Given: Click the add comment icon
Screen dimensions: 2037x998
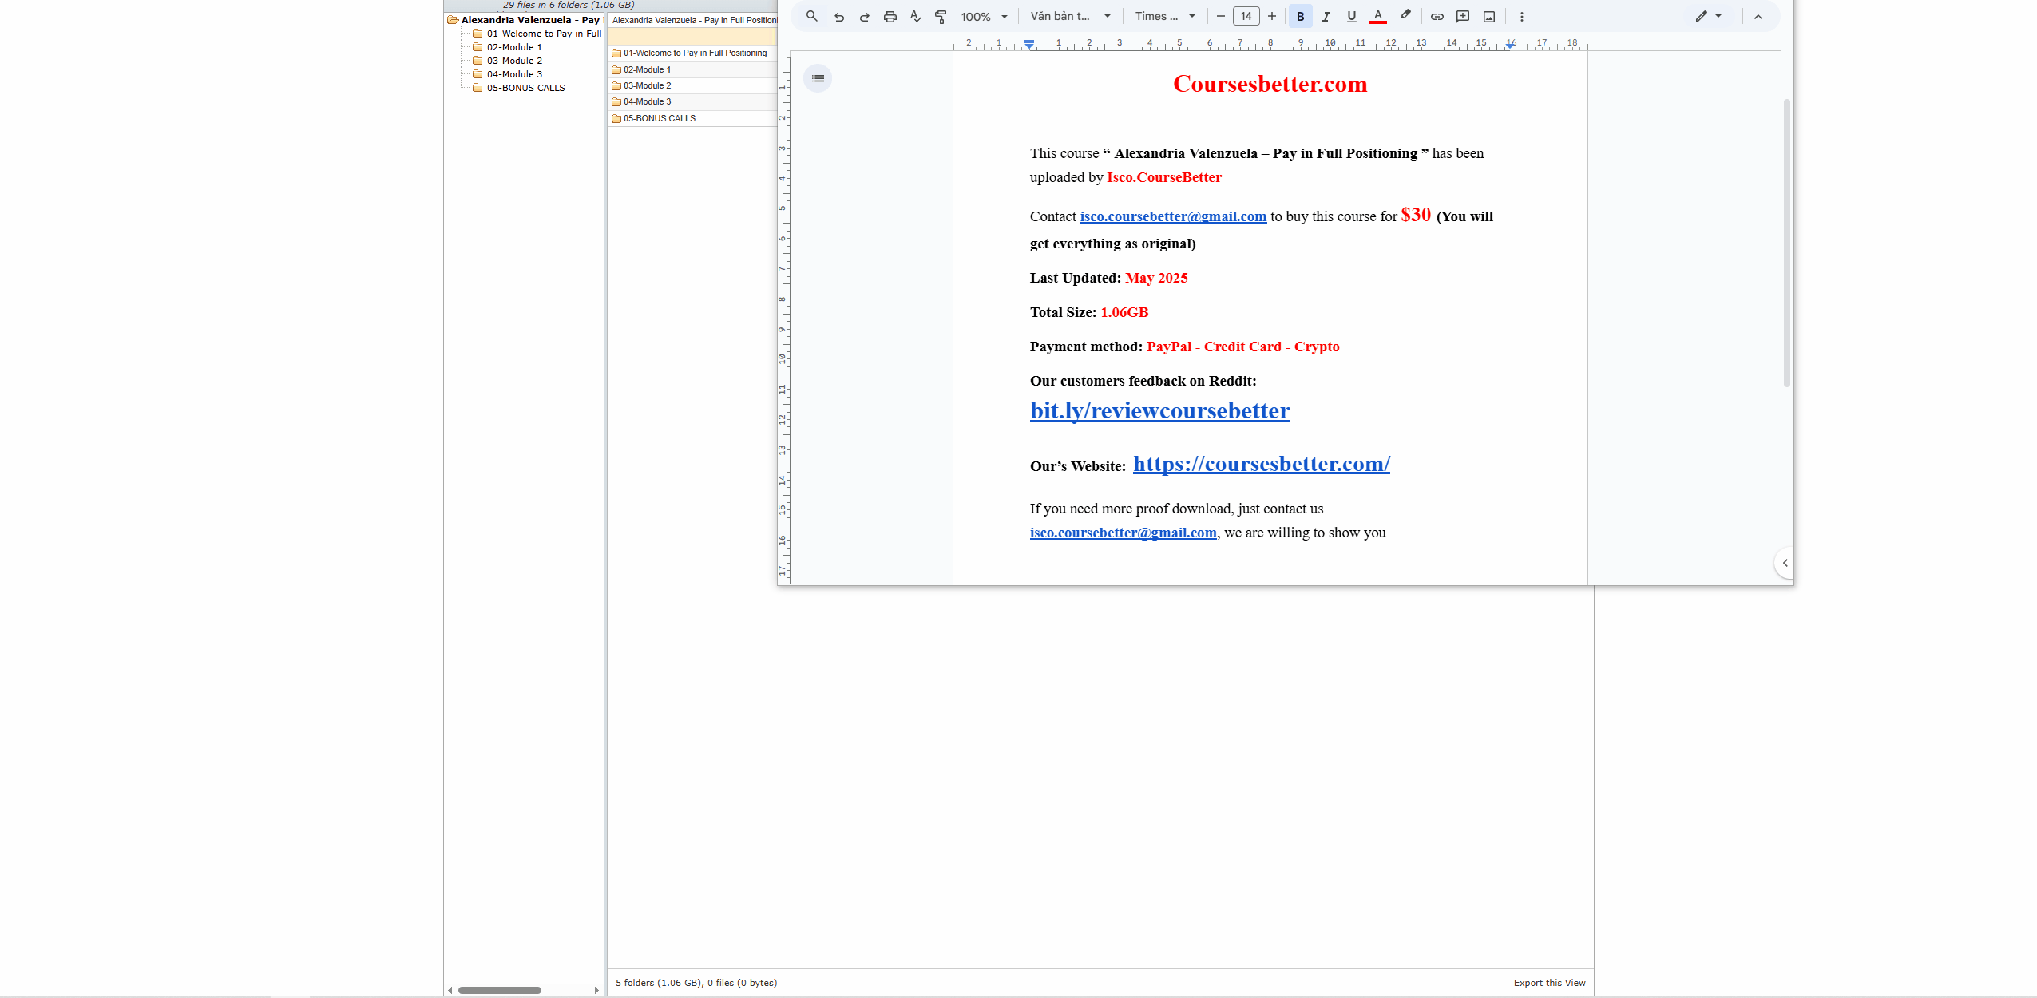Looking at the screenshot, I should point(1463,16).
